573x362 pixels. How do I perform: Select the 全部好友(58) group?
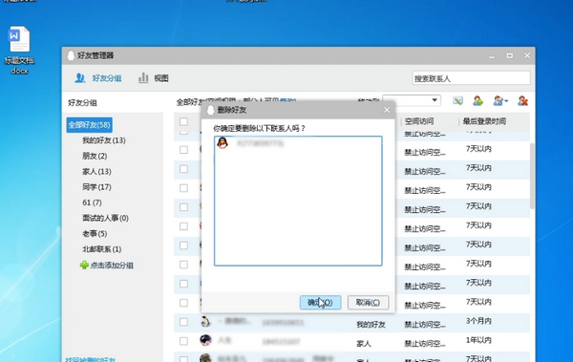(x=89, y=125)
